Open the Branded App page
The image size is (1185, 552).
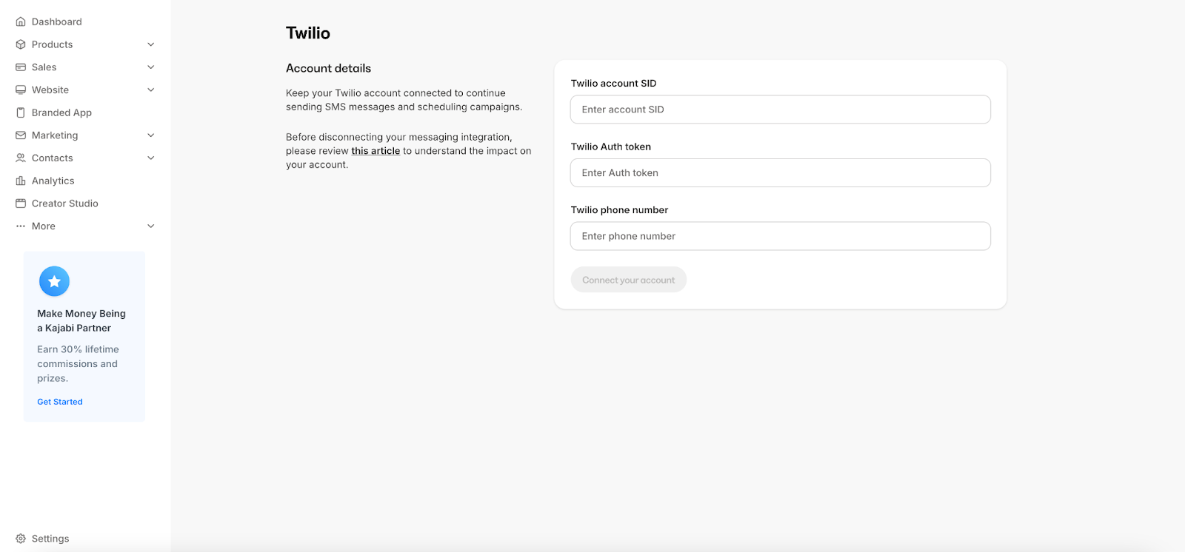tap(61, 112)
